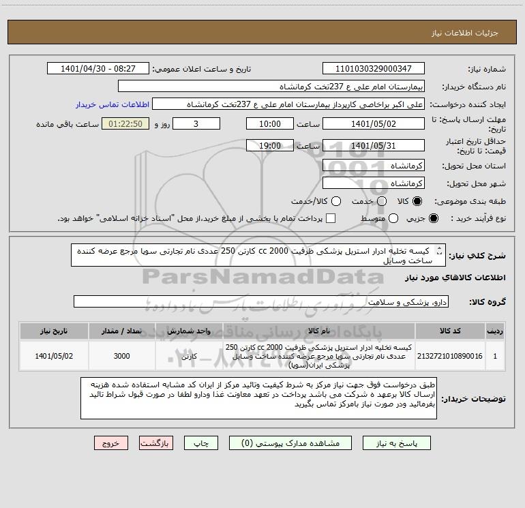Click the جزئیات اطلاعات نیاز header title
The image size is (525, 508).
pos(465,33)
